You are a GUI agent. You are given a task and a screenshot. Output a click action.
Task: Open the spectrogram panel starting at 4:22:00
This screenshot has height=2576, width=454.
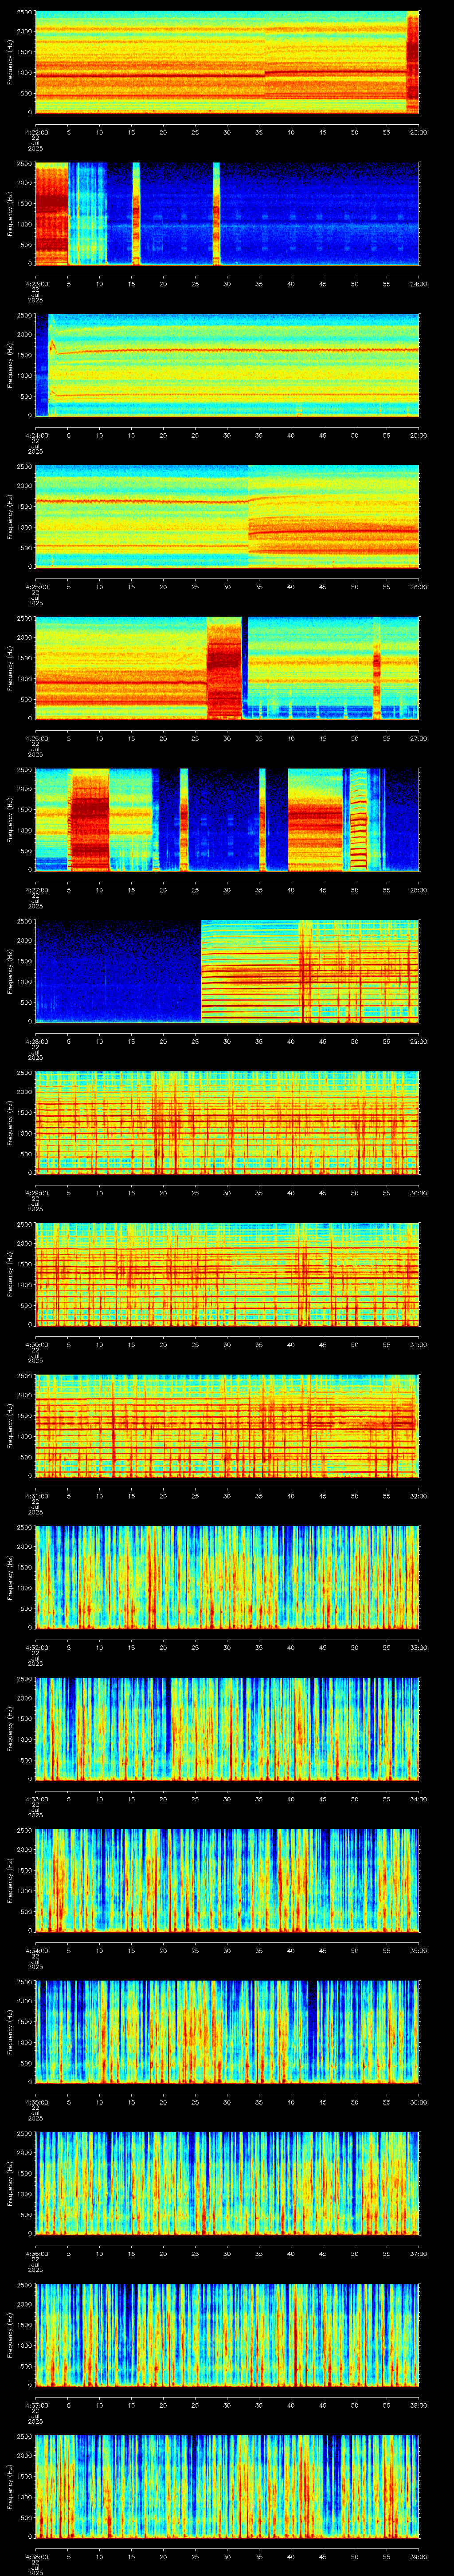tap(227, 62)
